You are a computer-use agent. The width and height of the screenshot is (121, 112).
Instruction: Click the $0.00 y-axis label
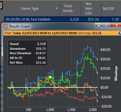click(x=104, y=88)
